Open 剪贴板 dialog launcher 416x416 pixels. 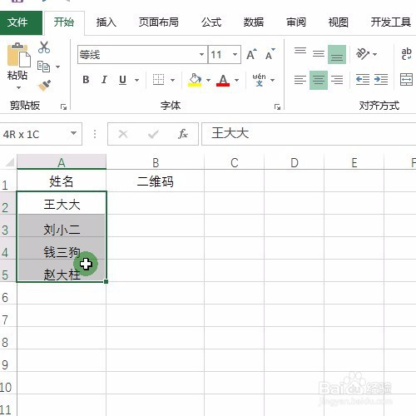(63, 106)
